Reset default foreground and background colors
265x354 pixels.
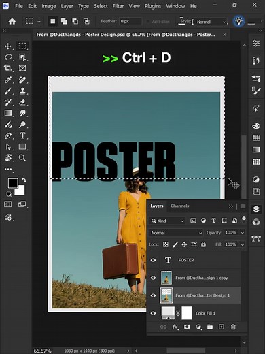pos(9,194)
